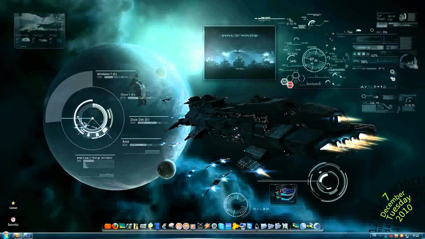Click the Windows 7 (C:) drive label
The width and height of the screenshot is (425, 239).
[107, 74]
